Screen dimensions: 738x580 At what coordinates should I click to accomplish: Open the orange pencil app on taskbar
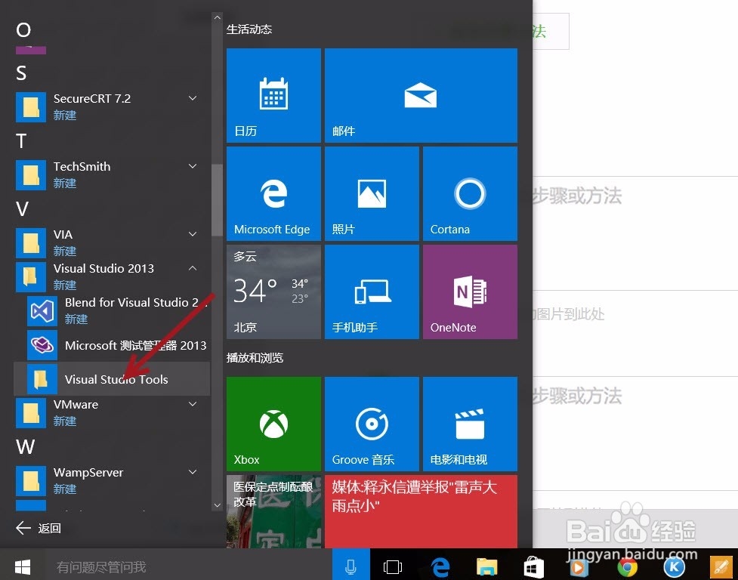pyautogui.click(x=721, y=567)
